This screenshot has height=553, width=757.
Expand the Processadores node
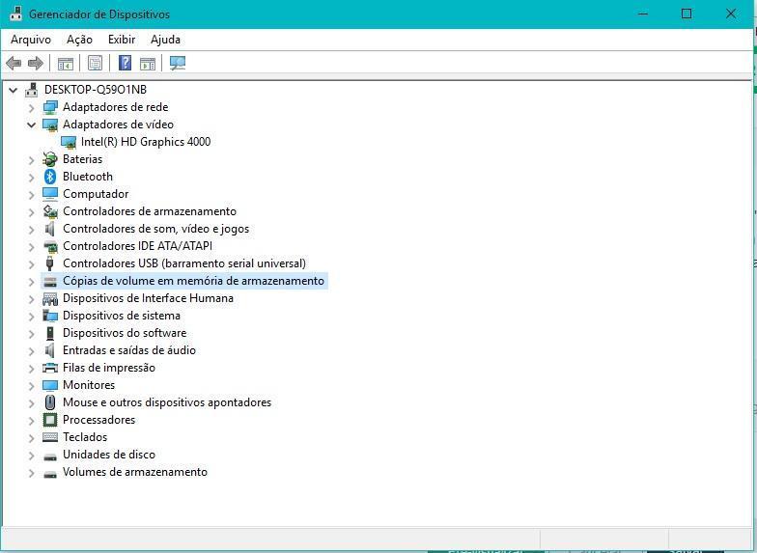(31, 421)
